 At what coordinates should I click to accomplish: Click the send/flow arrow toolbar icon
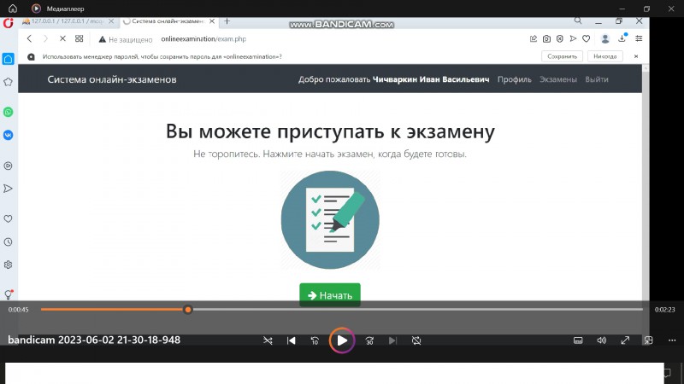point(573,38)
